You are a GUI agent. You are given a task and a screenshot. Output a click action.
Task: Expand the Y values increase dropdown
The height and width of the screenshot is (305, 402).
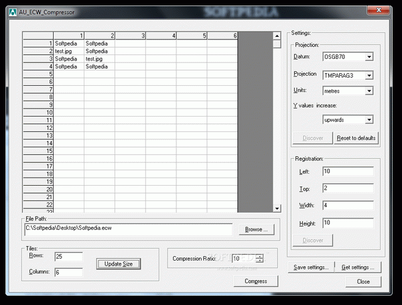coord(368,120)
